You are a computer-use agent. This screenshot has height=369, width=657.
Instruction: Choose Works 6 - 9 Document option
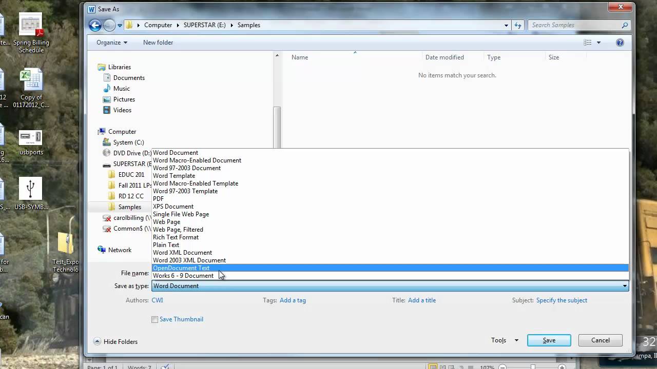390,276
